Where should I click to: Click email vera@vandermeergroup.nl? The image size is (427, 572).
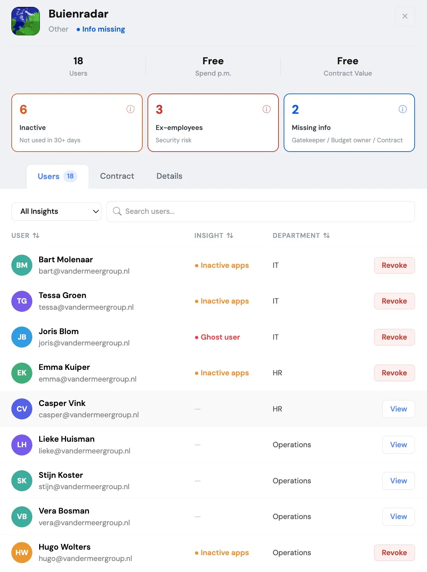84,523
